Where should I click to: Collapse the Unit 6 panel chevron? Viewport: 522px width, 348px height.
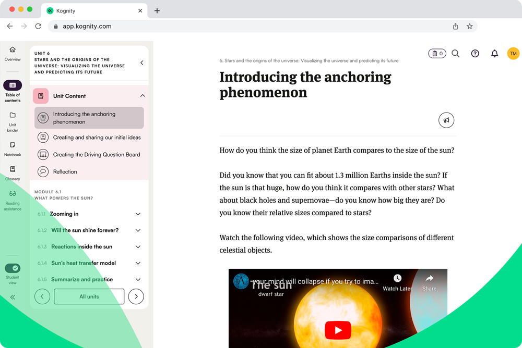pyautogui.click(x=142, y=63)
